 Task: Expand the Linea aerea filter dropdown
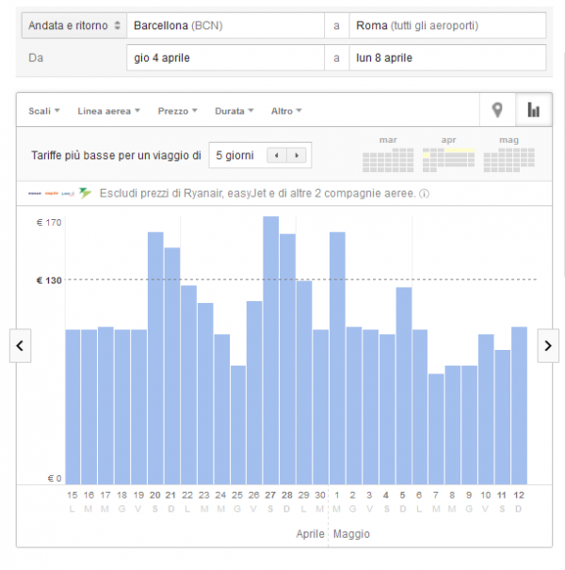pos(109,111)
